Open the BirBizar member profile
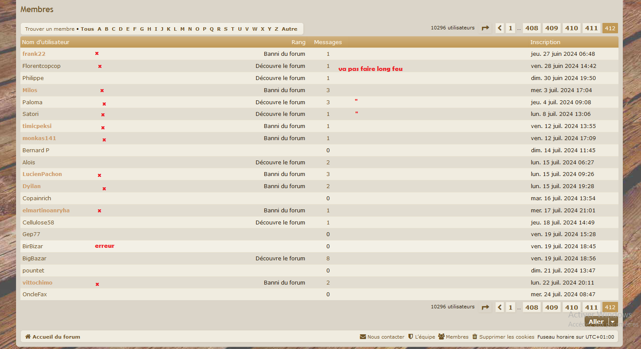This screenshot has width=641, height=349. tap(33, 247)
